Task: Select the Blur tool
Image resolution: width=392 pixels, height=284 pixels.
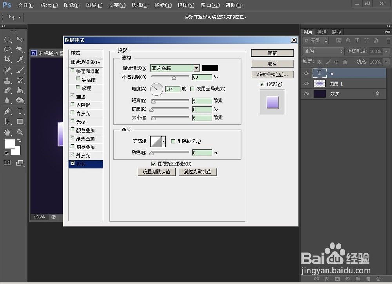Action: [x=7, y=100]
